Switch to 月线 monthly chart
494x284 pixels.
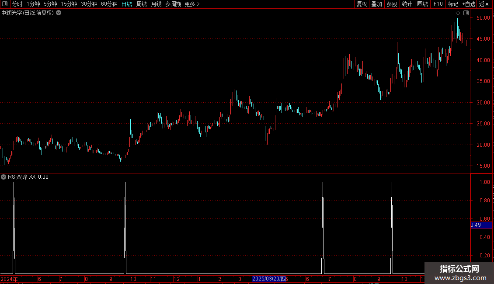(x=156, y=4)
